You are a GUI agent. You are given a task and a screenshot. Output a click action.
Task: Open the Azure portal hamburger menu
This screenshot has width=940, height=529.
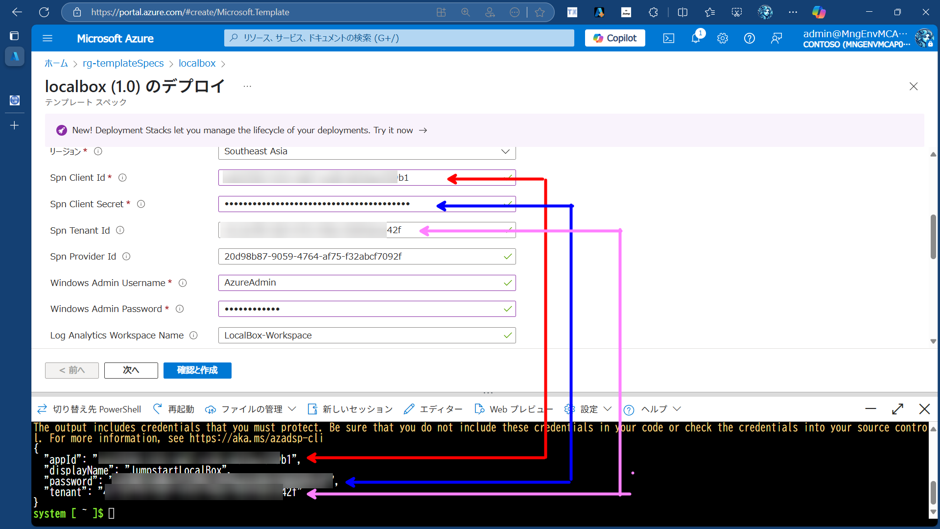click(x=47, y=38)
